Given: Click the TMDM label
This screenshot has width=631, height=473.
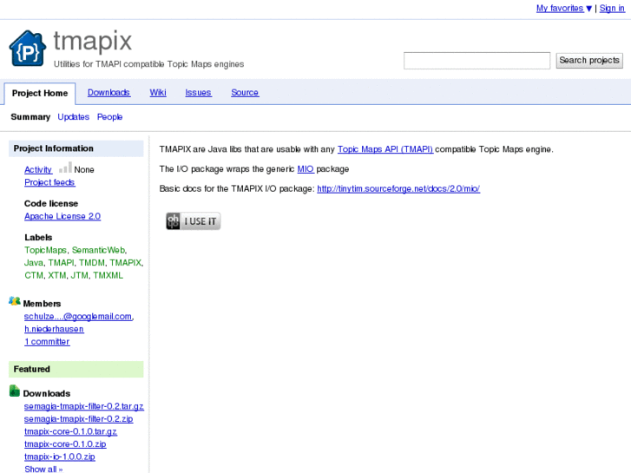Looking at the screenshot, I should tap(92, 263).
